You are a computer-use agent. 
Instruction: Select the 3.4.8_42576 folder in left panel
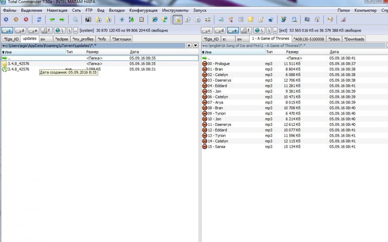19,64
